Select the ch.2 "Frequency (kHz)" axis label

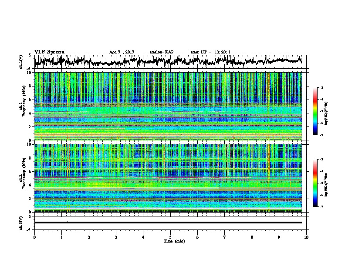24,173
